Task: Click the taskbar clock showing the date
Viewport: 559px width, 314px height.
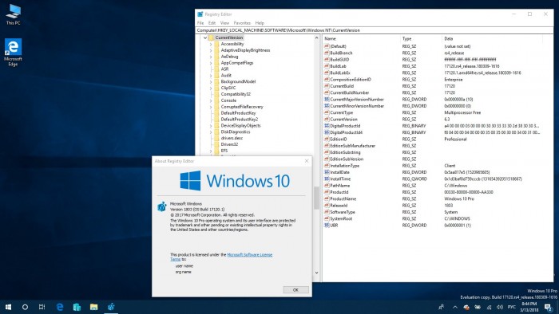Action: tap(529, 307)
